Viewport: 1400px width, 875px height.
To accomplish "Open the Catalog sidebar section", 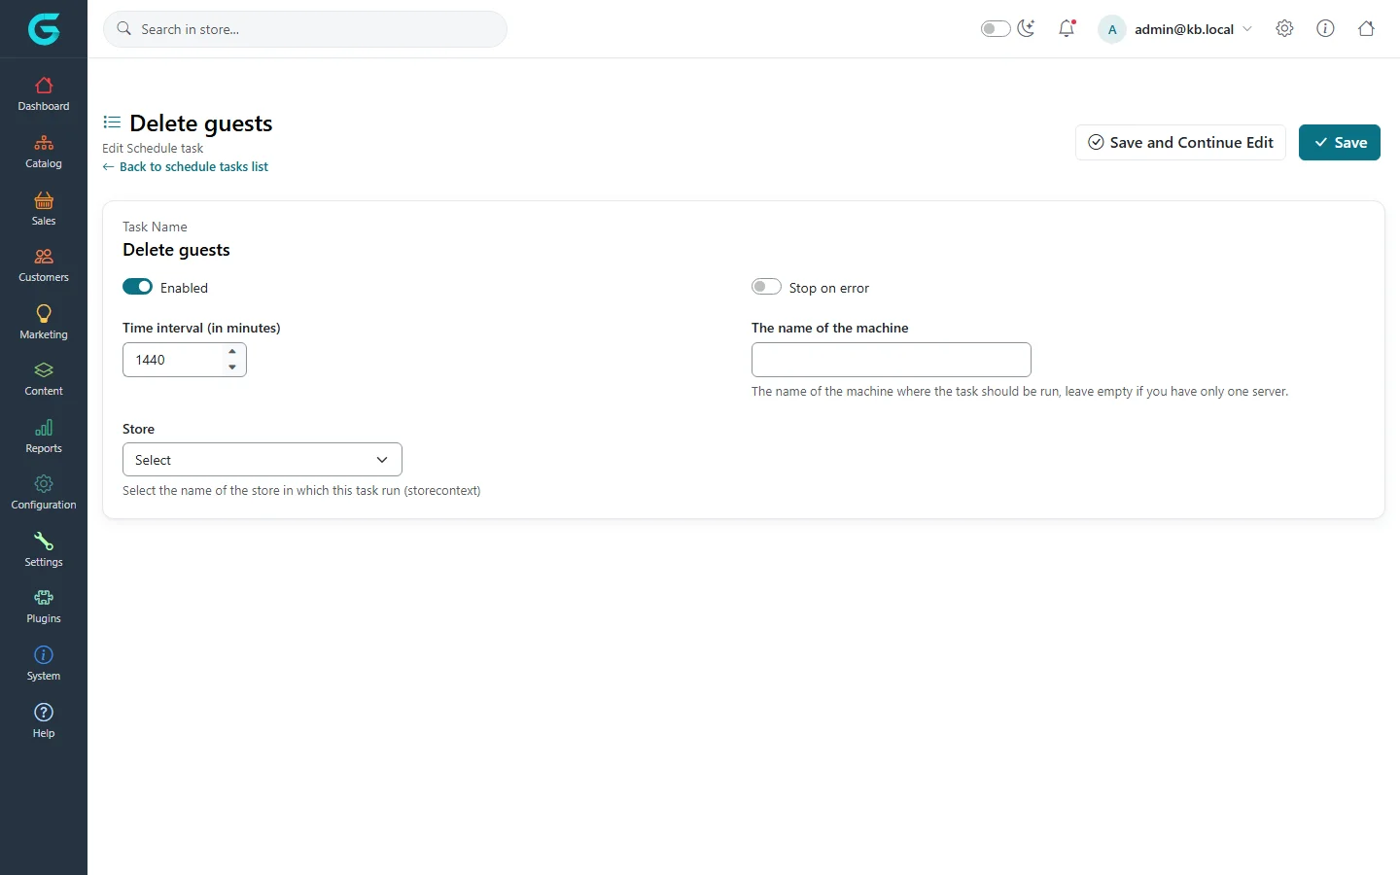I will click(x=44, y=152).
